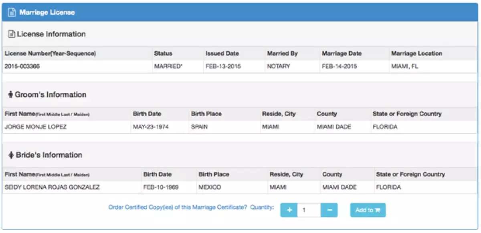The image size is (481, 233).
Task: Click the female figure icon beside Bride's Information
Action: pyautogui.click(x=11, y=155)
